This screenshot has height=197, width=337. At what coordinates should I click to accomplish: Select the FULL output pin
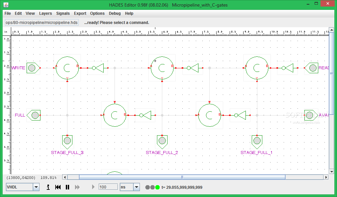click(x=34, y=115)
